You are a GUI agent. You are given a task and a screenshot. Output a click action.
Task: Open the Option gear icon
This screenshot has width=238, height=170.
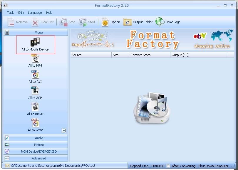pos(105,22)
